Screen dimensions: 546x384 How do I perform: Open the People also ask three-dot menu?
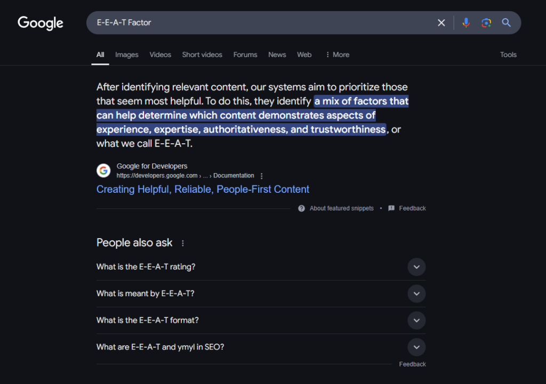(183, 243)
